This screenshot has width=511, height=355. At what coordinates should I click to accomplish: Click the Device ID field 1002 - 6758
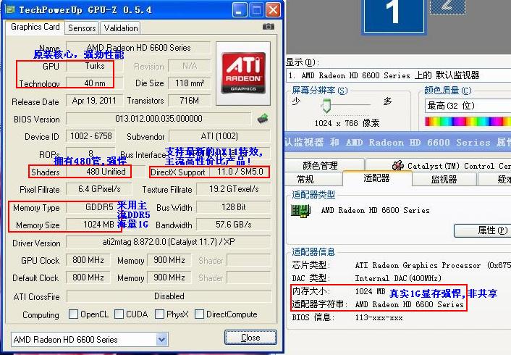coord(91,136)
